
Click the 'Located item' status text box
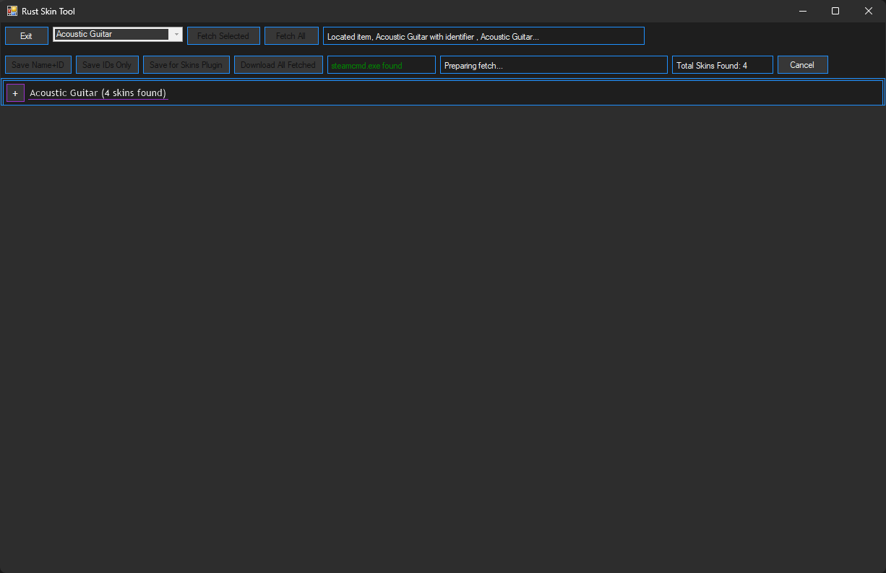(x=483, y=36)
